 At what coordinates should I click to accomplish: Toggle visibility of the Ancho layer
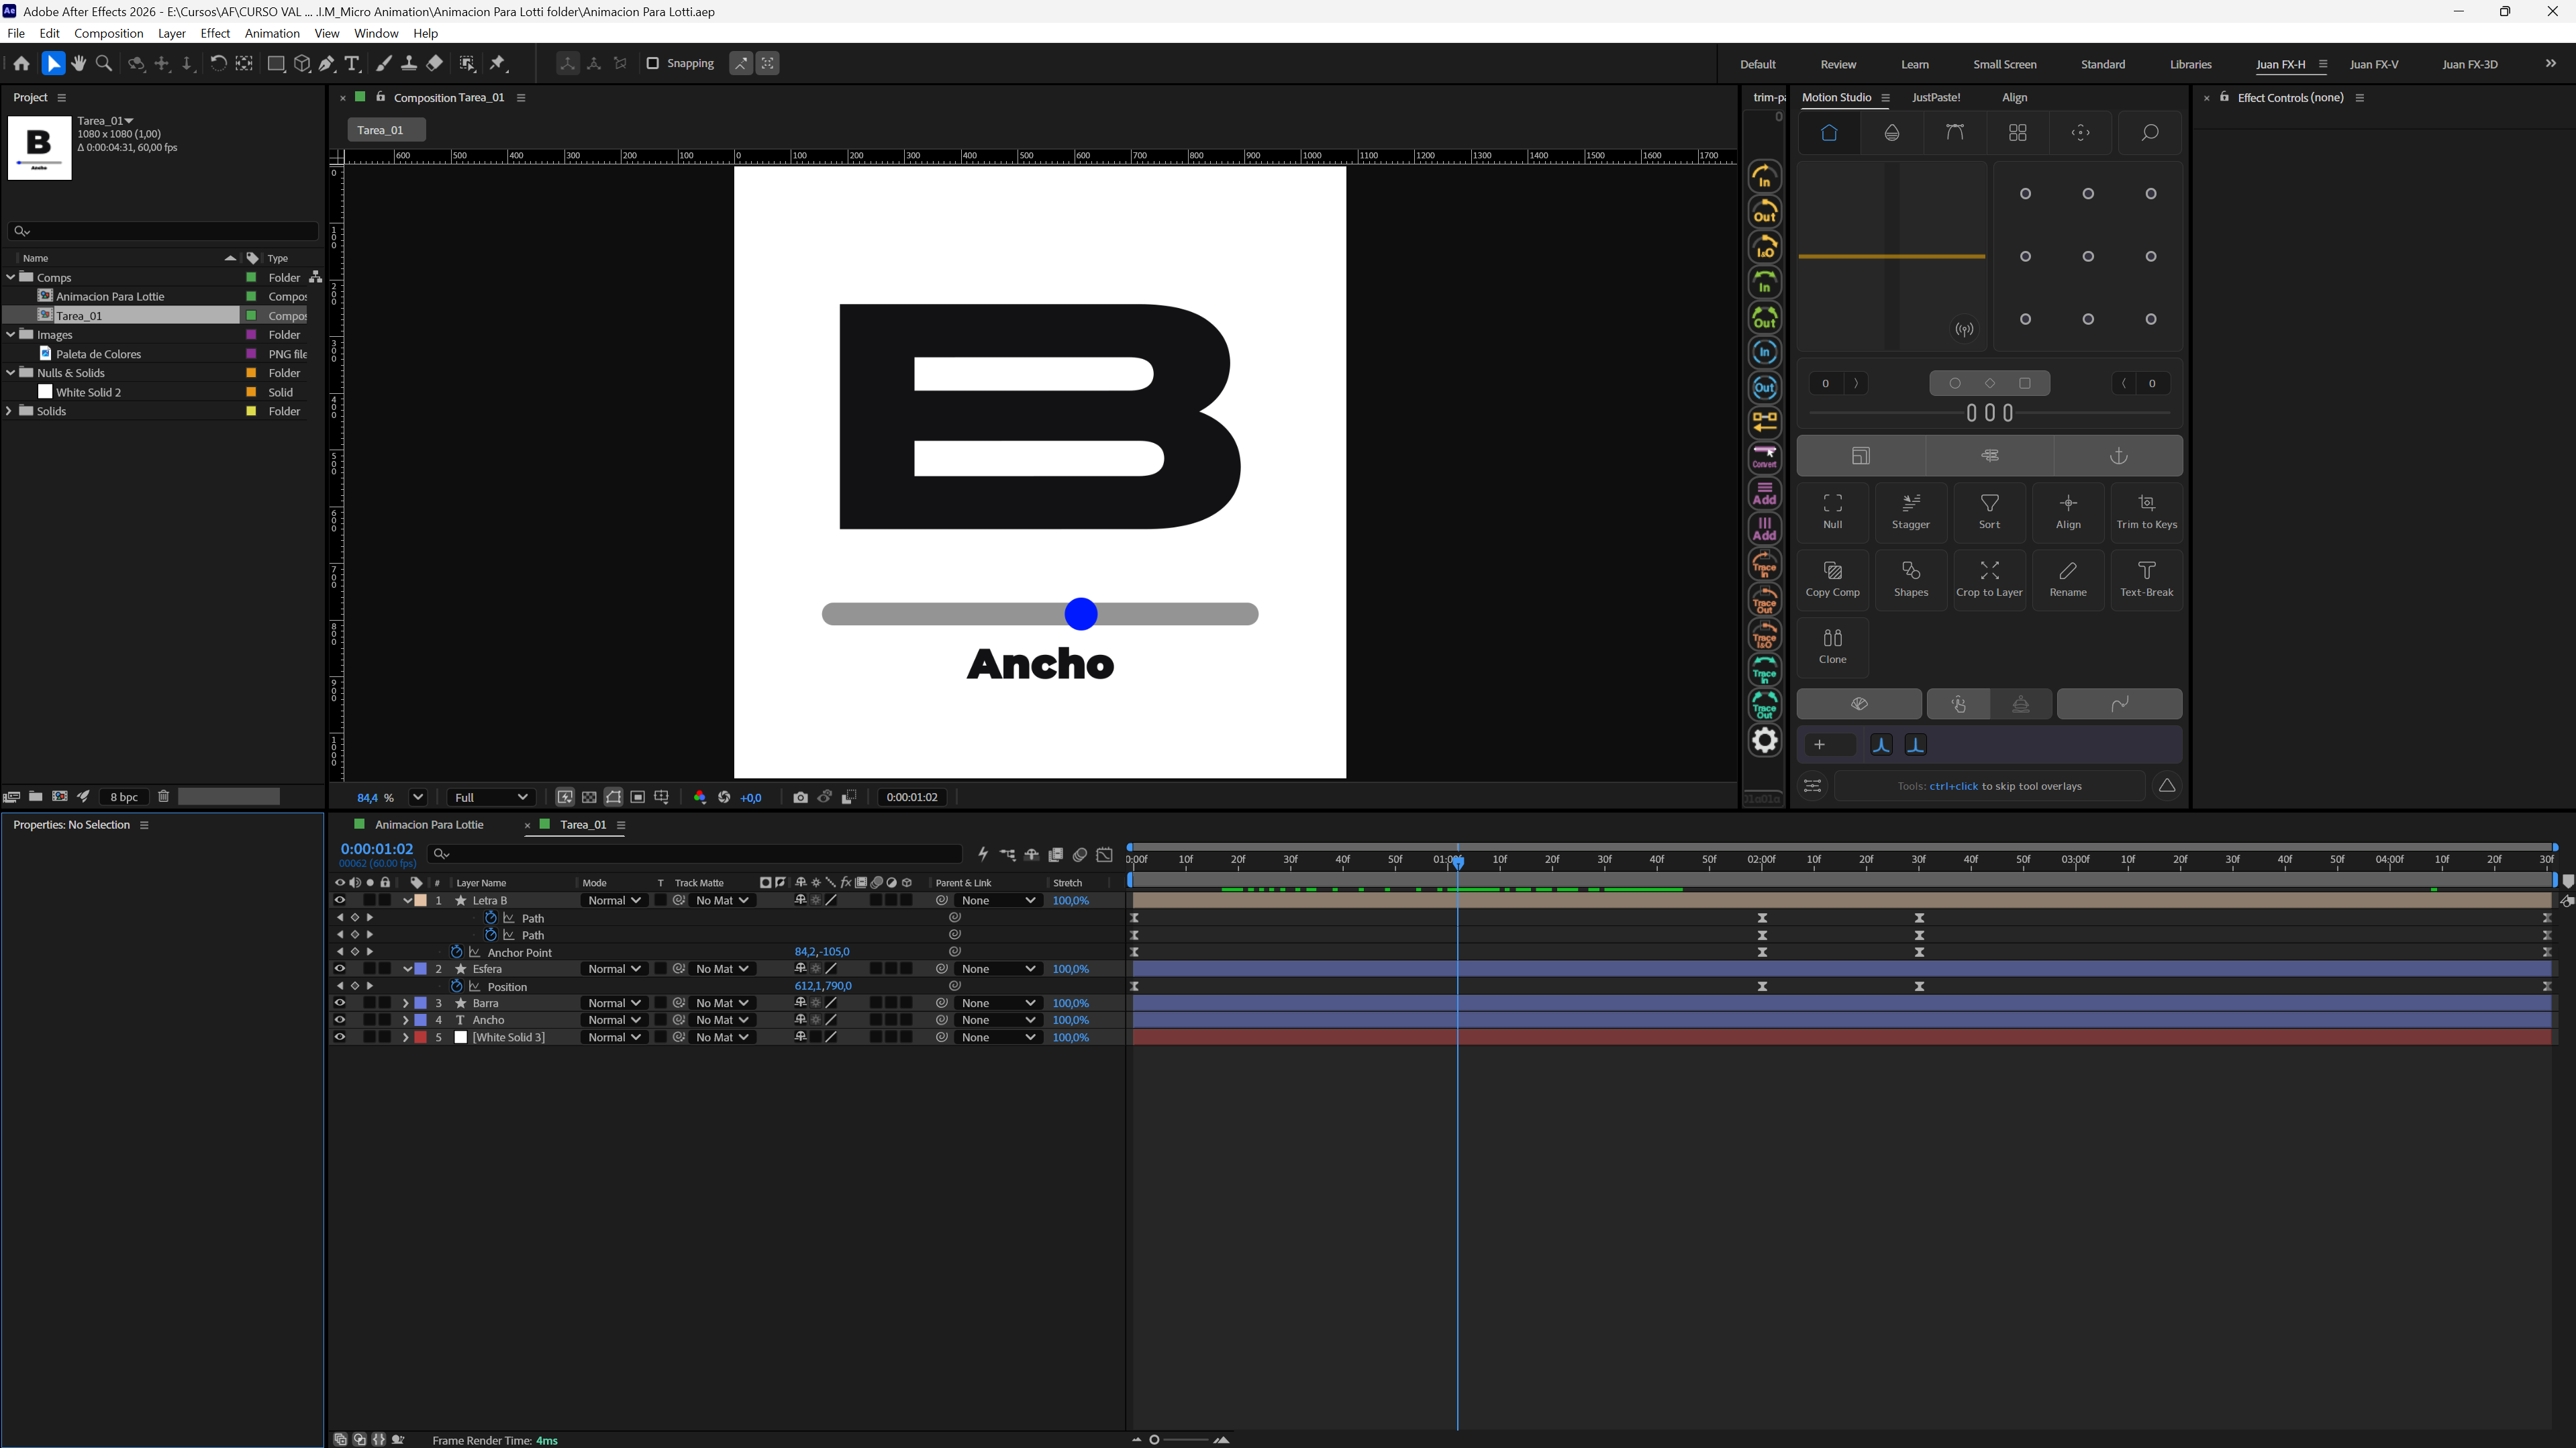click(340, 1020)
